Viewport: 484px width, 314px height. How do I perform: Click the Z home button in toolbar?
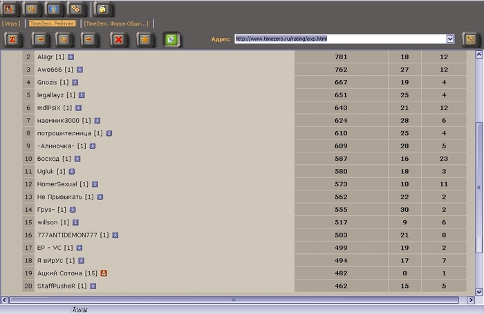point(12,39)
